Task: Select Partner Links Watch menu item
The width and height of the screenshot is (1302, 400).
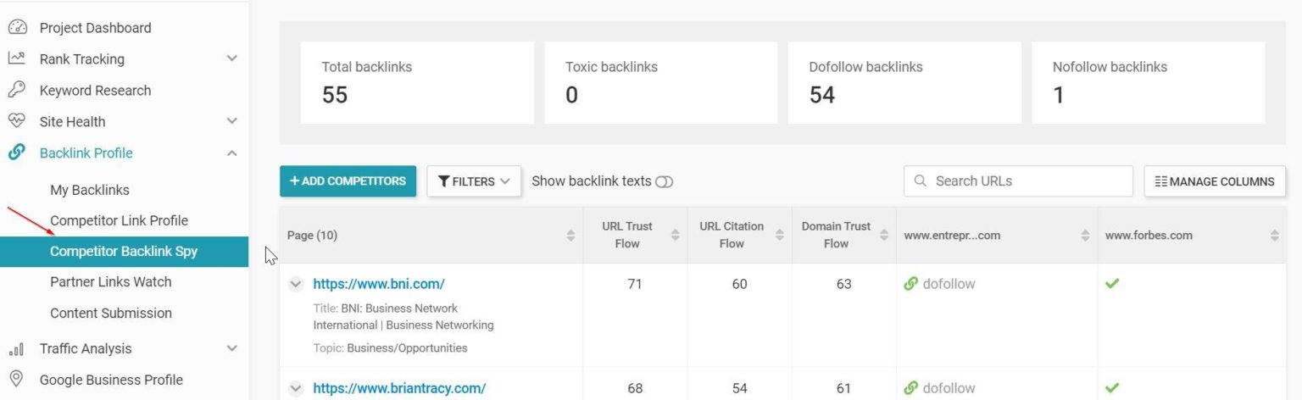Action: [x=111, y=281]
